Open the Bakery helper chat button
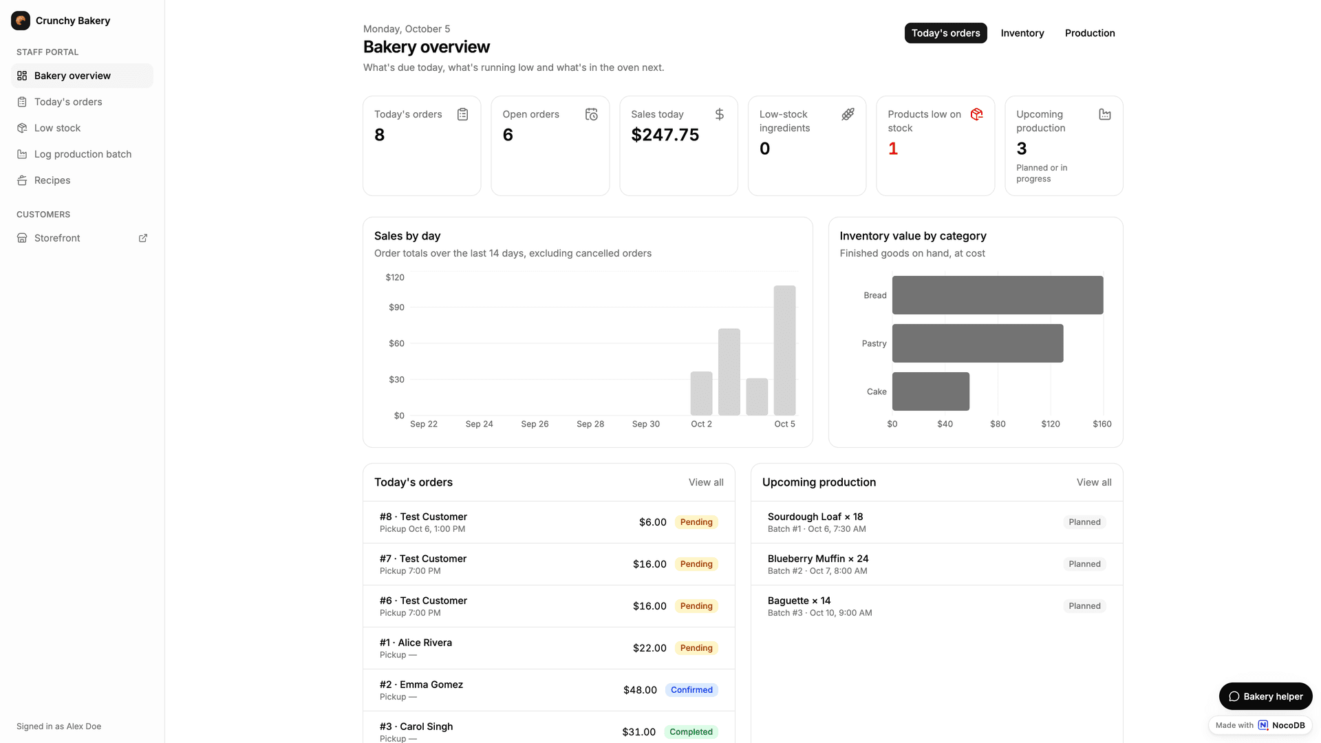The image size is (1321, 743). 1265,696
